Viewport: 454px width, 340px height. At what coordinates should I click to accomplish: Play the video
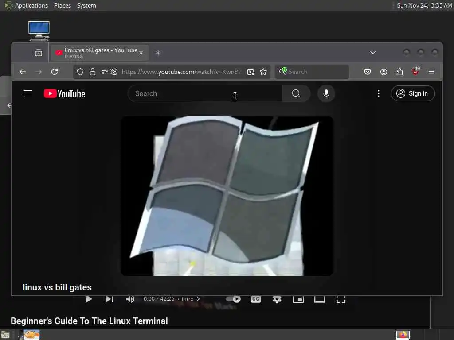89,299
